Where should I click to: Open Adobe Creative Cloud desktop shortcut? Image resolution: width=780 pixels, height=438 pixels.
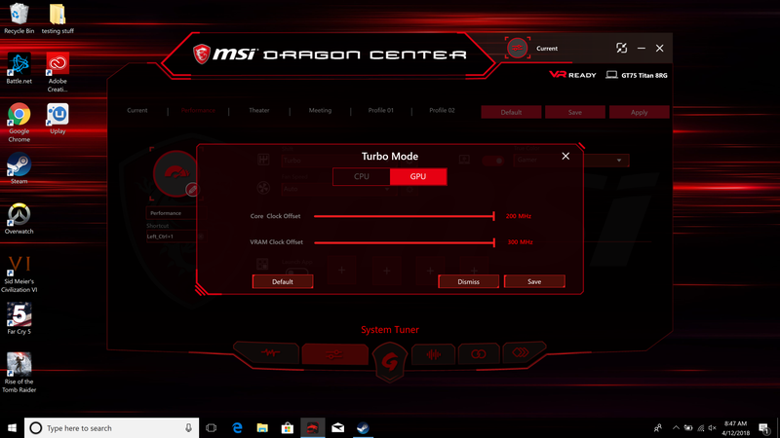point(58,72)
